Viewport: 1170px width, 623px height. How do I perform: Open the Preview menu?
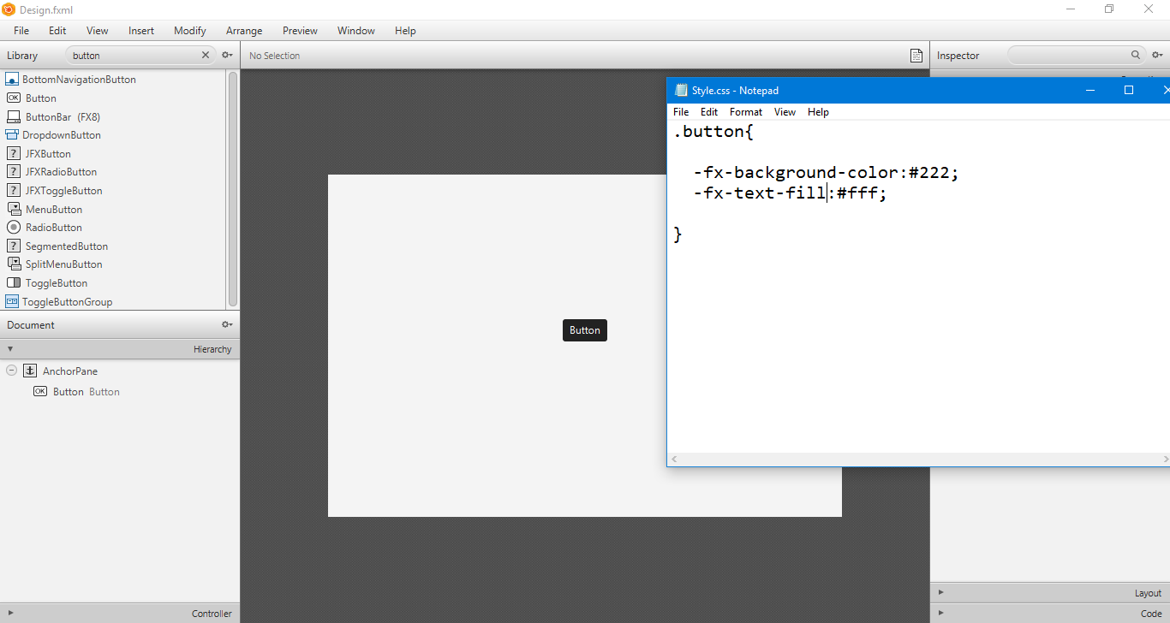pyautogui.click(x=300, y=30)
